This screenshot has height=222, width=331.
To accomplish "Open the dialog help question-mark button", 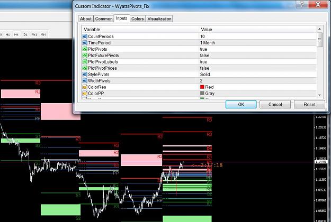I will pyautogui.click(x=302, y=4).
